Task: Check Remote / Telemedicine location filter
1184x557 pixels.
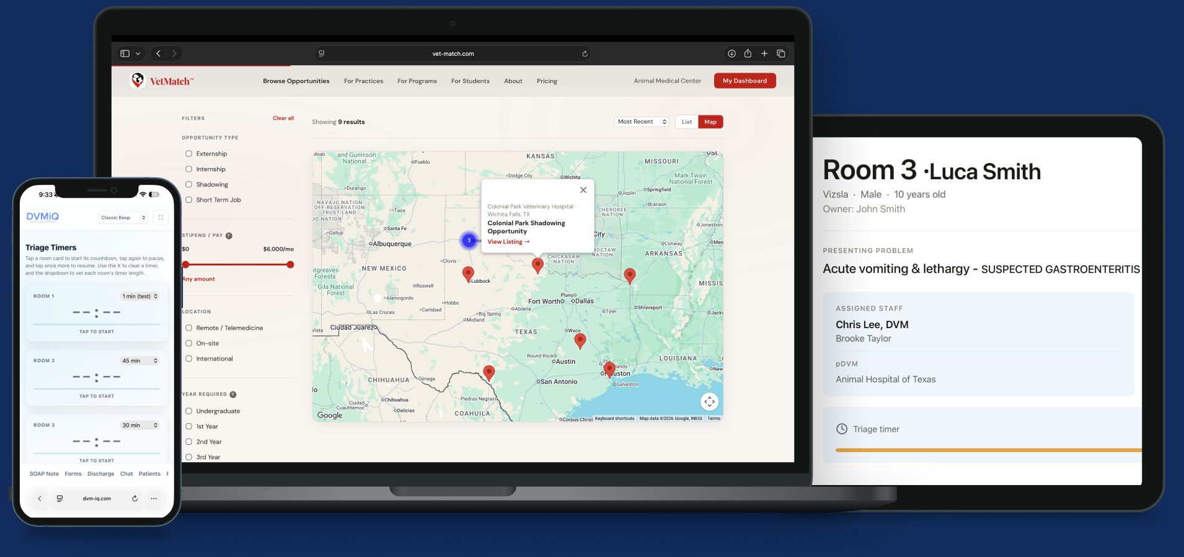Action: pyautogui.click(x=188, y=328)
